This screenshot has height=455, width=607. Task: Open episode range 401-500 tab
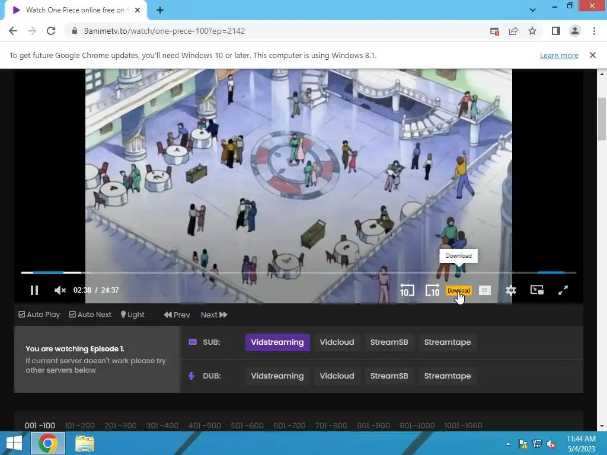(205, 425)
